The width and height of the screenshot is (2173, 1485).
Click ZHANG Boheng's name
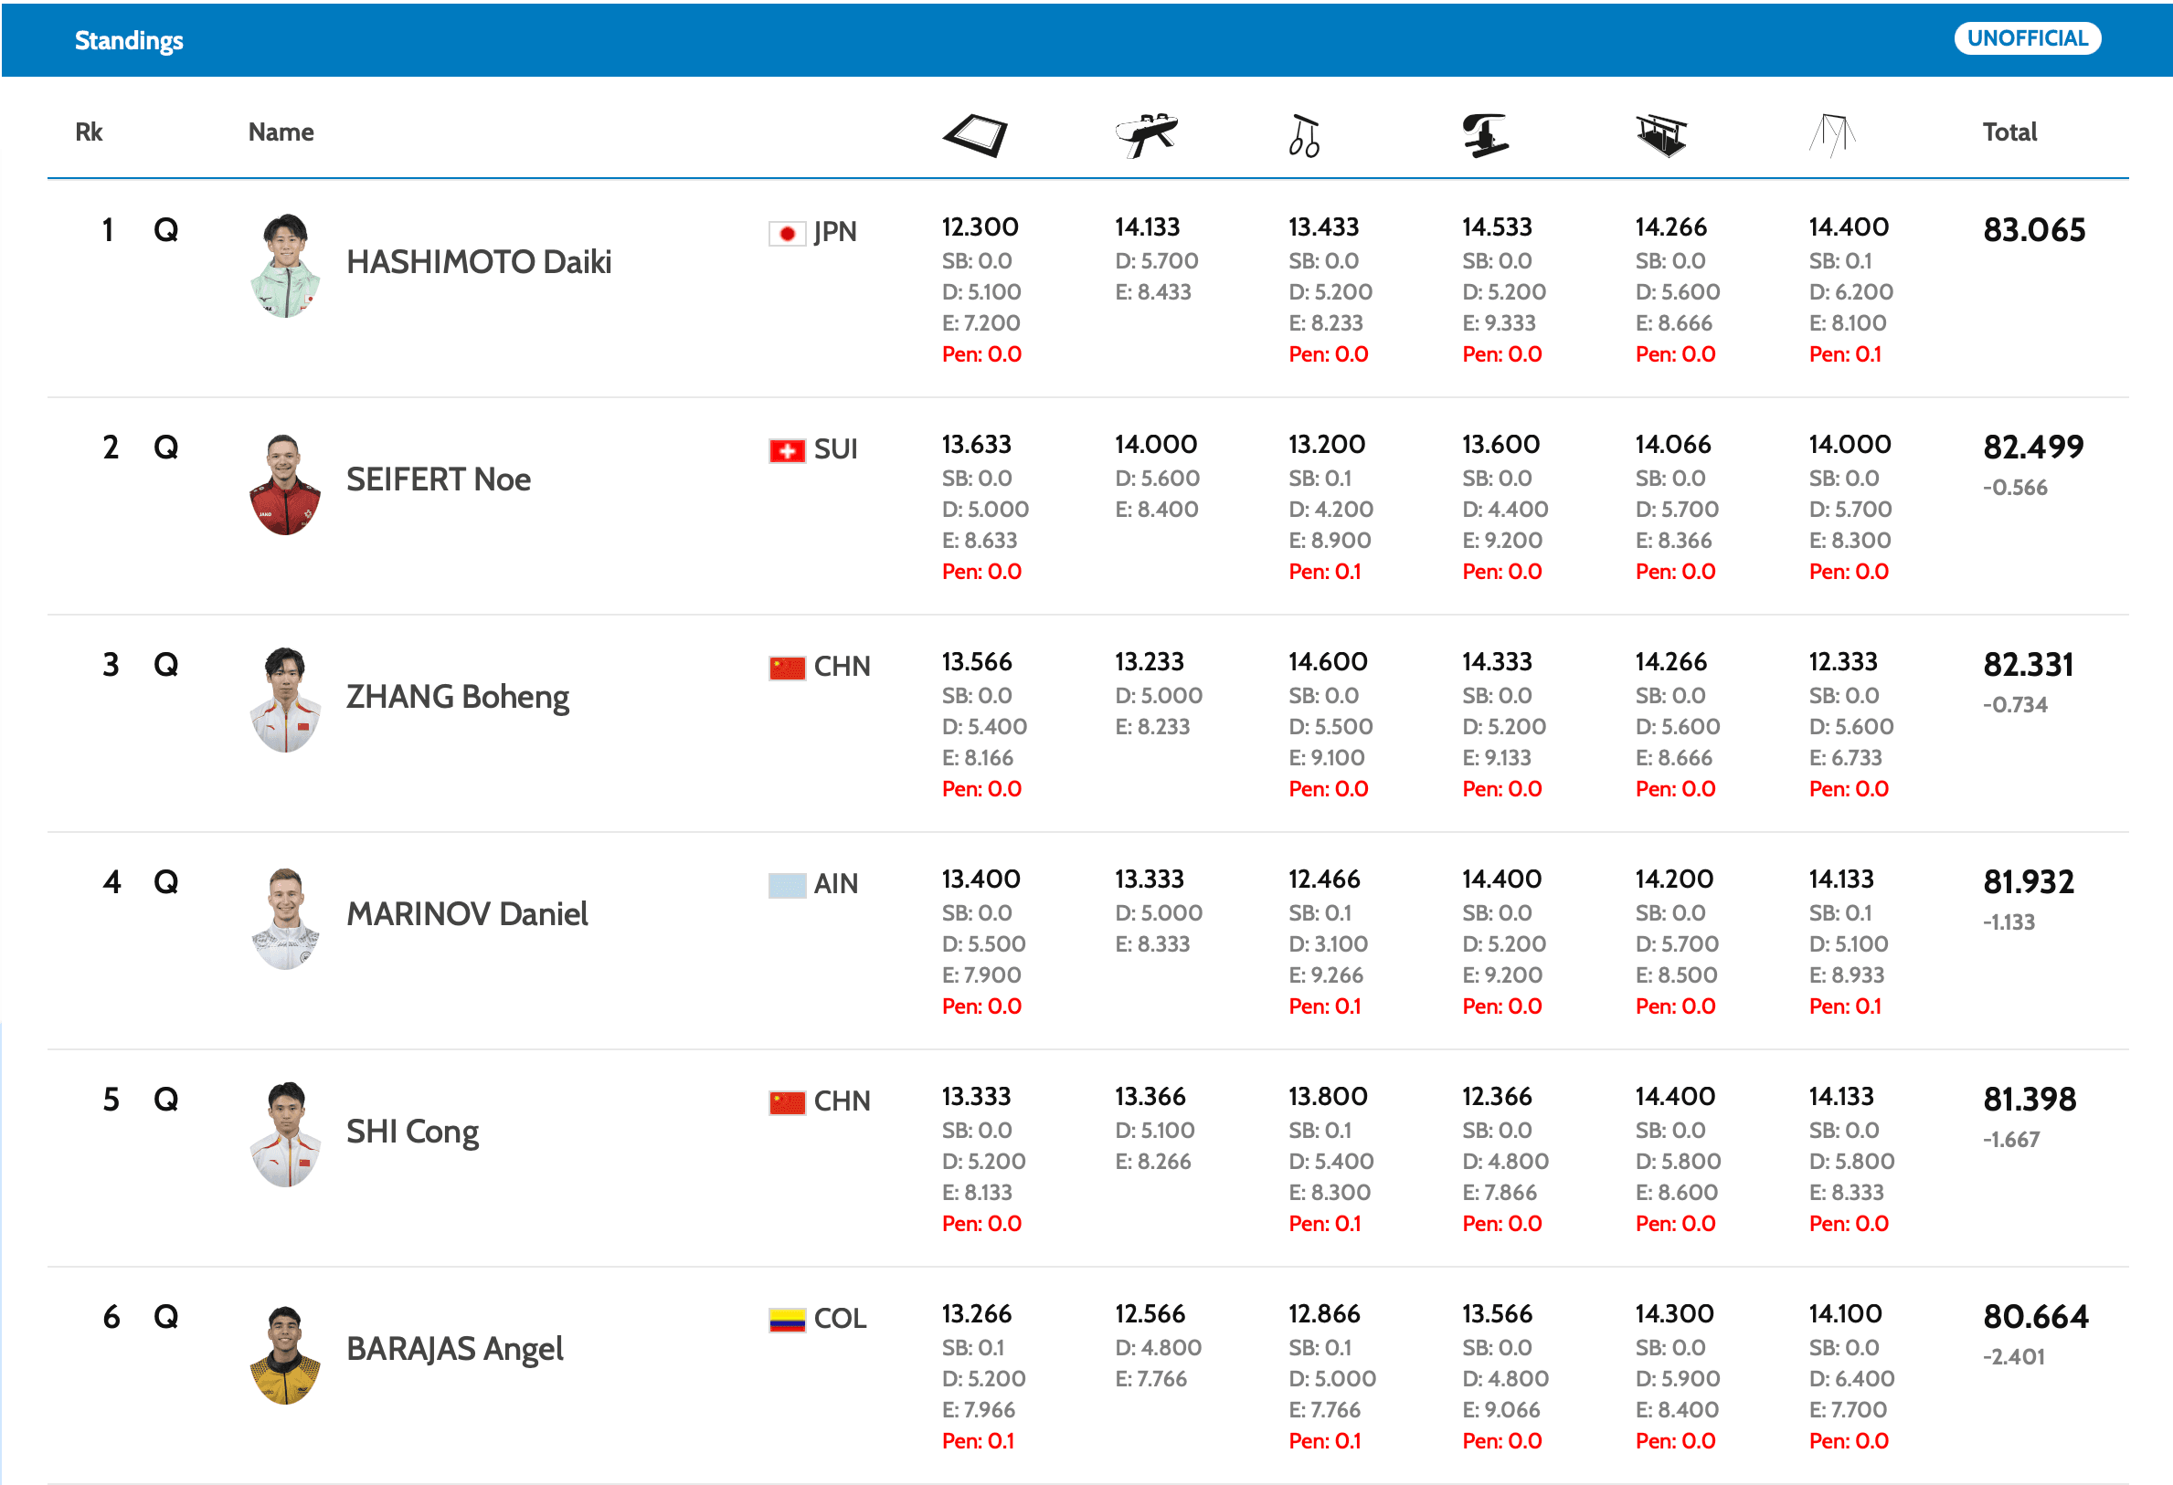[457, 697]
